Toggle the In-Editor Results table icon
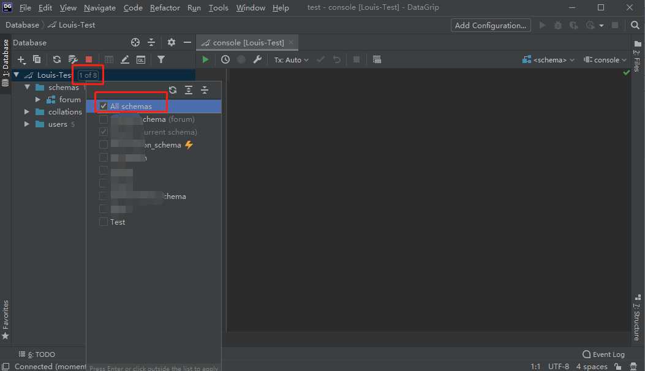The image size is (645, 371). [x=377, y=59]
